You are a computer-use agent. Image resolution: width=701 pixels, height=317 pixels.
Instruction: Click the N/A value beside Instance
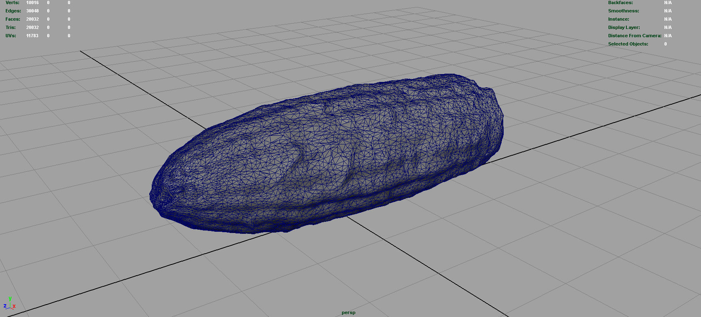[x=668, y=19]
